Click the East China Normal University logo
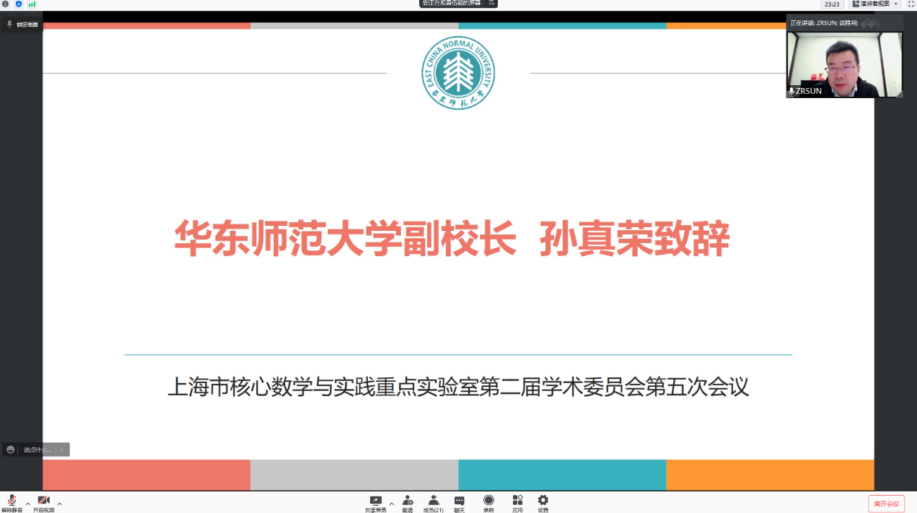Viewport: 917px width, 513px height. 458,73
